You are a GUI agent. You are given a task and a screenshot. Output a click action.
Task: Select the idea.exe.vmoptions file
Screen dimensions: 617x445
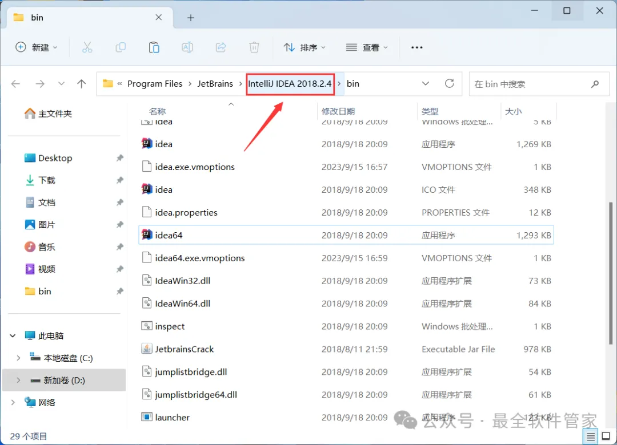346,167
